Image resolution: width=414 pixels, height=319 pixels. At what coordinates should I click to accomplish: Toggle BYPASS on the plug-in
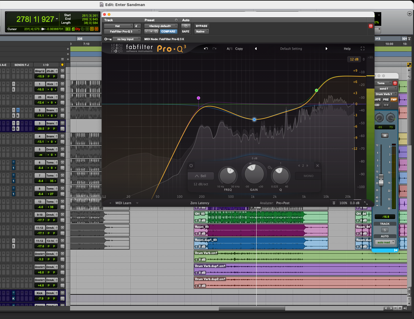pyautogui.click(x=201, y=26)
